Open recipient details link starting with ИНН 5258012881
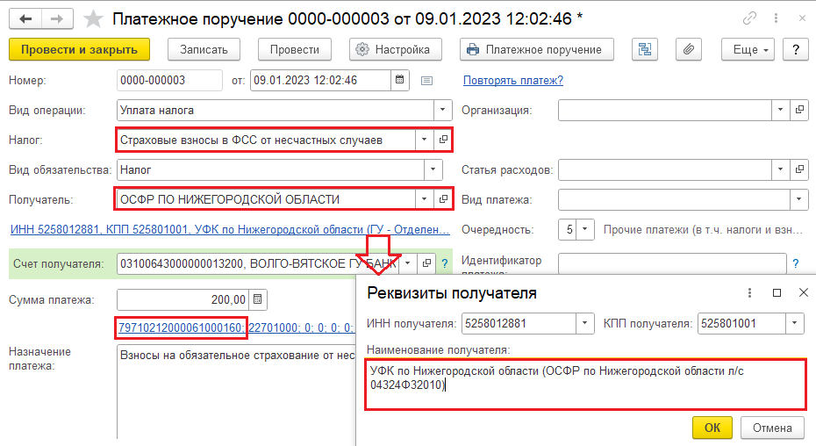Screen dimensions: 816x446 click(x=230, y=229)
